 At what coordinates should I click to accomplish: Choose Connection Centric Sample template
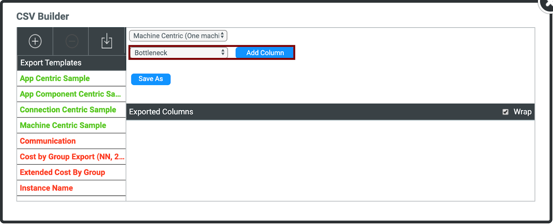[68, 110]
